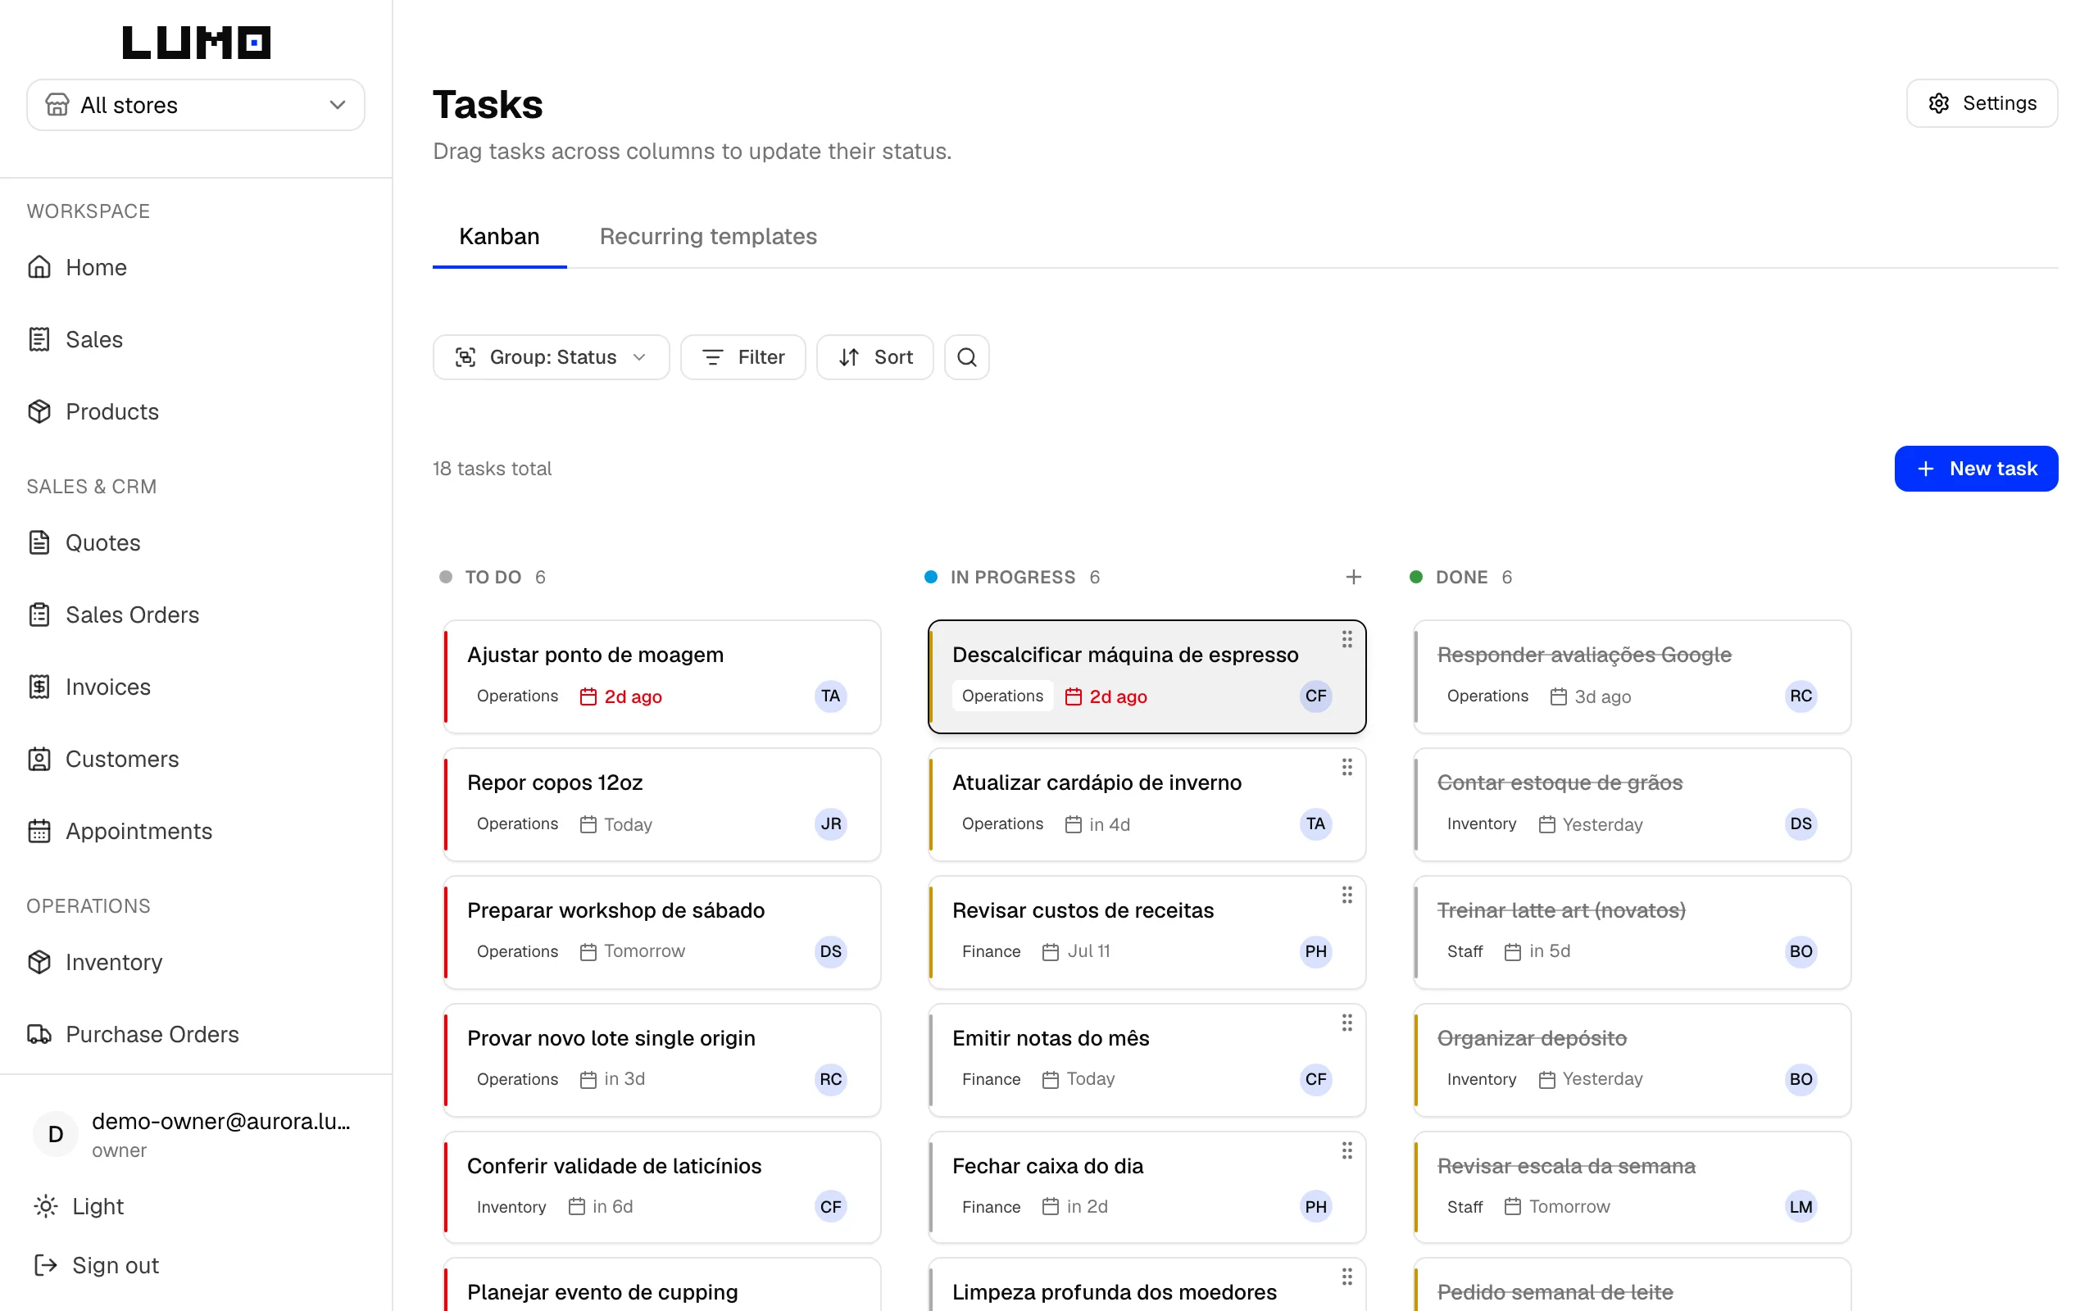
Task: Open the Sort options
Action: pos(874,357)
